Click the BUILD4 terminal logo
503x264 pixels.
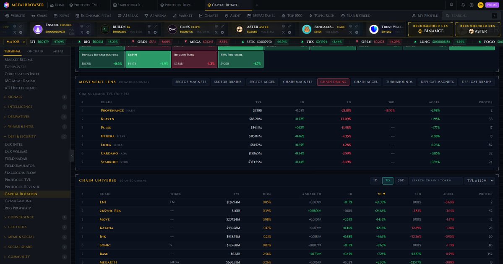tap(105, 29)
